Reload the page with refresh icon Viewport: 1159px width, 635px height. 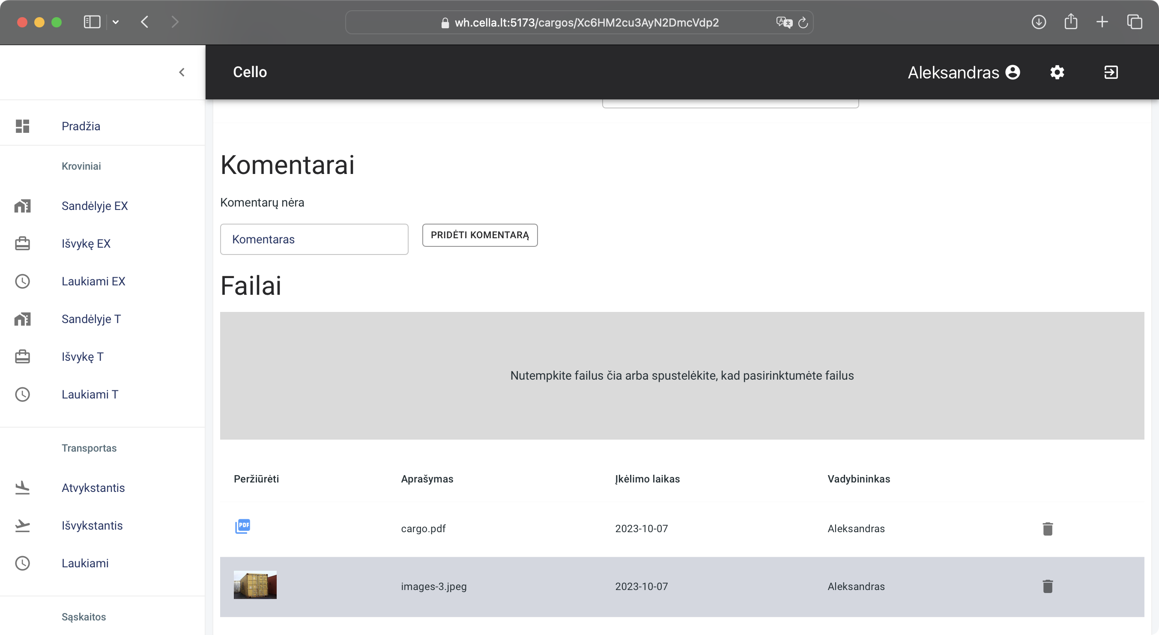[803, 23]
